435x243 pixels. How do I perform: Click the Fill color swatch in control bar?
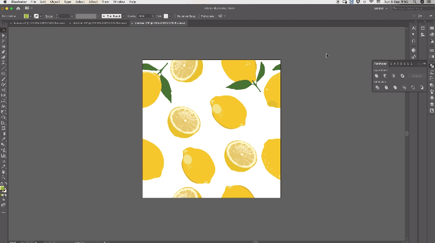(x=27, y=16)
